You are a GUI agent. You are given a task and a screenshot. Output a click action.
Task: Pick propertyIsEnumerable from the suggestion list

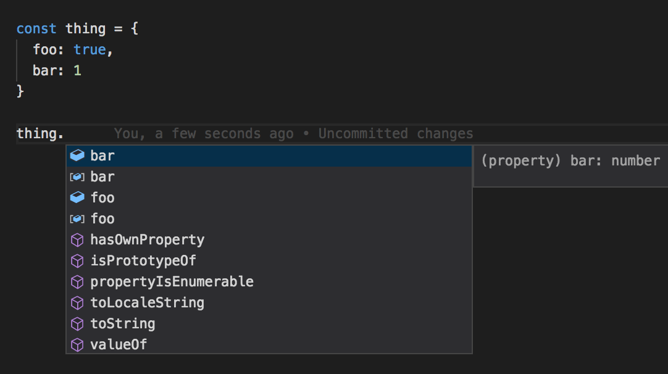pos(172,282)
